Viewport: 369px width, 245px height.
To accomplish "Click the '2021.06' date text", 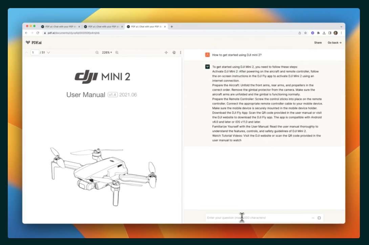I will coord(128,95).
